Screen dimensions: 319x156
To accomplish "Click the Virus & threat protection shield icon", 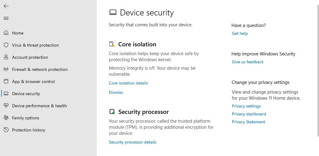I will tap(6, 45).
